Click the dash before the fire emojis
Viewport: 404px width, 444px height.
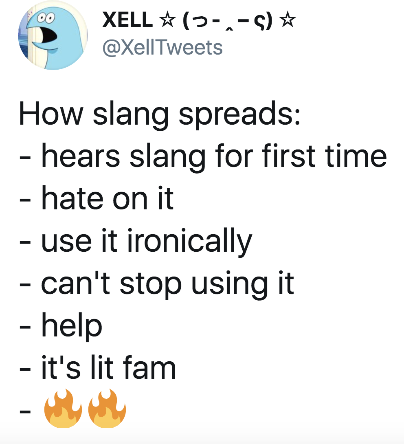25,411
